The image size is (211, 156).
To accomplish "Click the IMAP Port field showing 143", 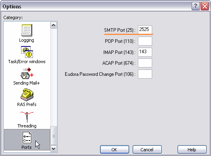I will pyautogui.click(x=145, y=52).
